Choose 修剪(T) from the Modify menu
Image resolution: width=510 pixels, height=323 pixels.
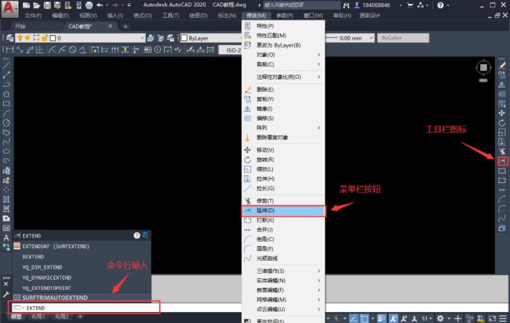tap(283, 201)
